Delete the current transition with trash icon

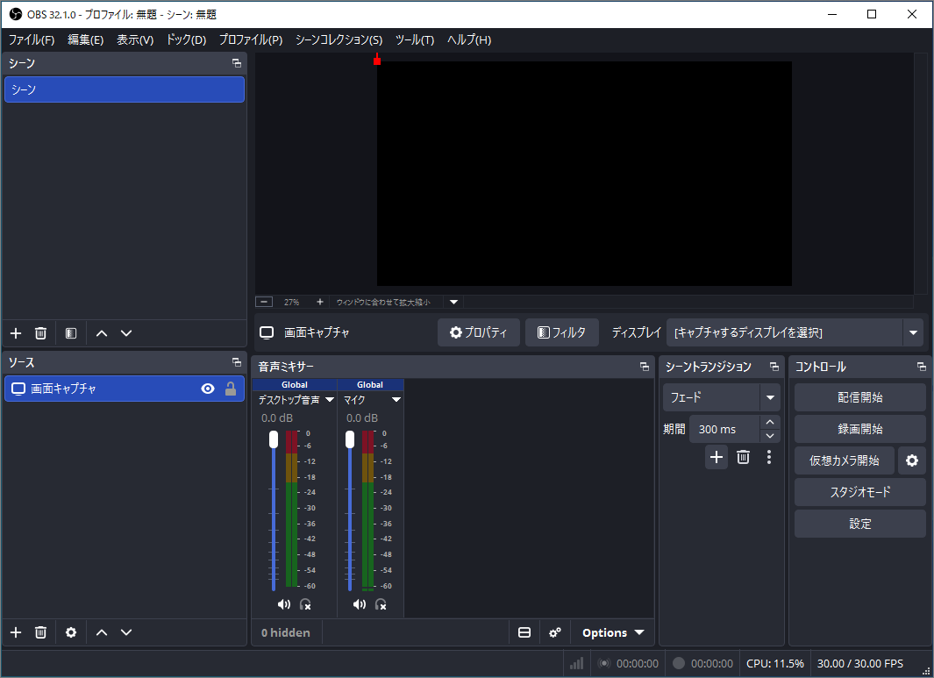click(743, 457)
